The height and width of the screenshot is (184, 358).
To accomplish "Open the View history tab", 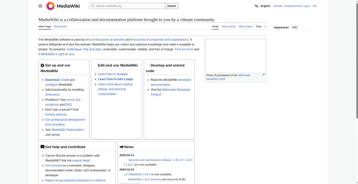I will 246,27.
